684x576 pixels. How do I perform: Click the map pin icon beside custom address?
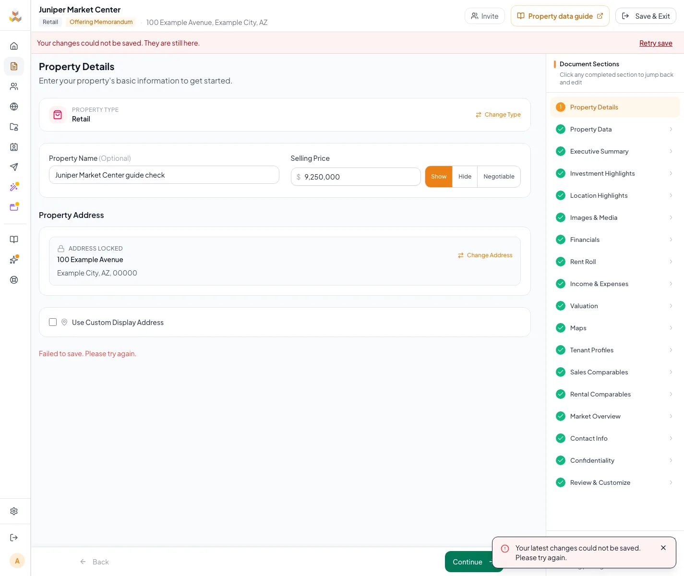[x=64, y=322]
